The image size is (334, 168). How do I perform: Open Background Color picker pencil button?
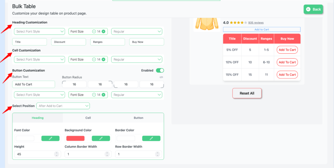[101, 138]
